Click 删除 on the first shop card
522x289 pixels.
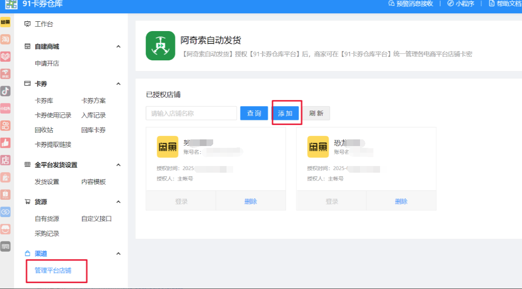pyautogui.click(x=251, y=201)
